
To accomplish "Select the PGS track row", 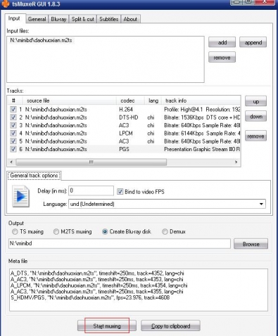I will pyautogui.click(x=124, y=149).
